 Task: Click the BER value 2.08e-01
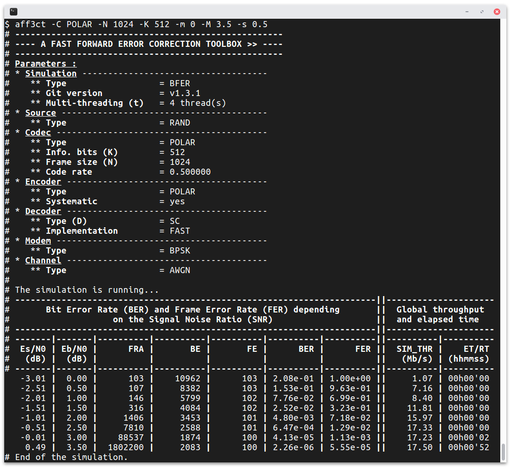(x=293, y=379)
